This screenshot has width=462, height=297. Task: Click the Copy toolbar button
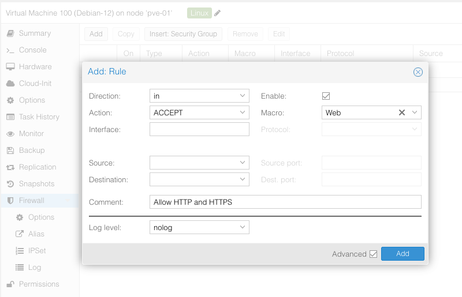point(126,34)
